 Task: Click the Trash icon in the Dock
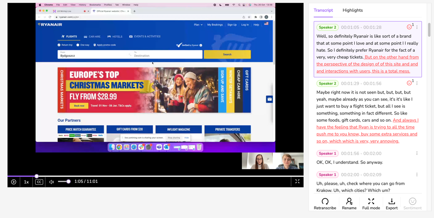click(199, 147)
